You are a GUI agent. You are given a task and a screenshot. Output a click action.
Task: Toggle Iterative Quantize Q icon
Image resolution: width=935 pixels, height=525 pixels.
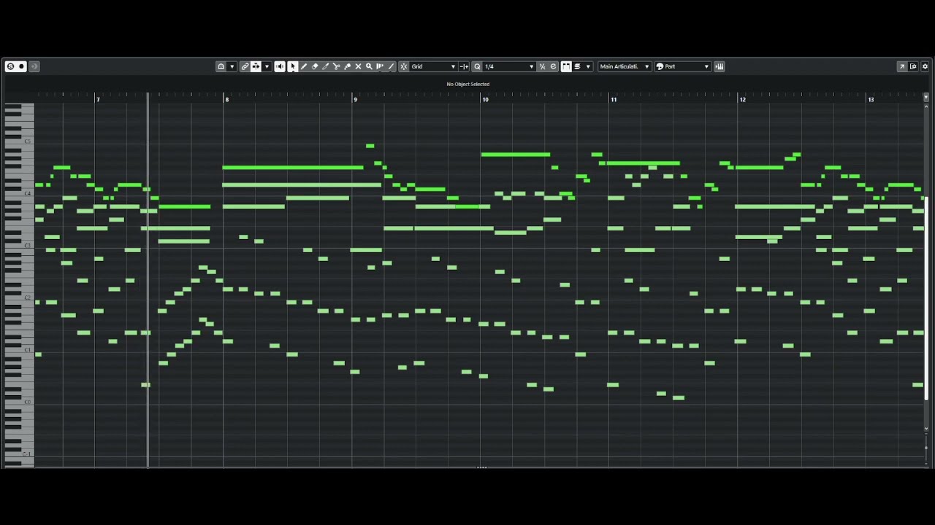pyautogui.click(x=477, y=66)
